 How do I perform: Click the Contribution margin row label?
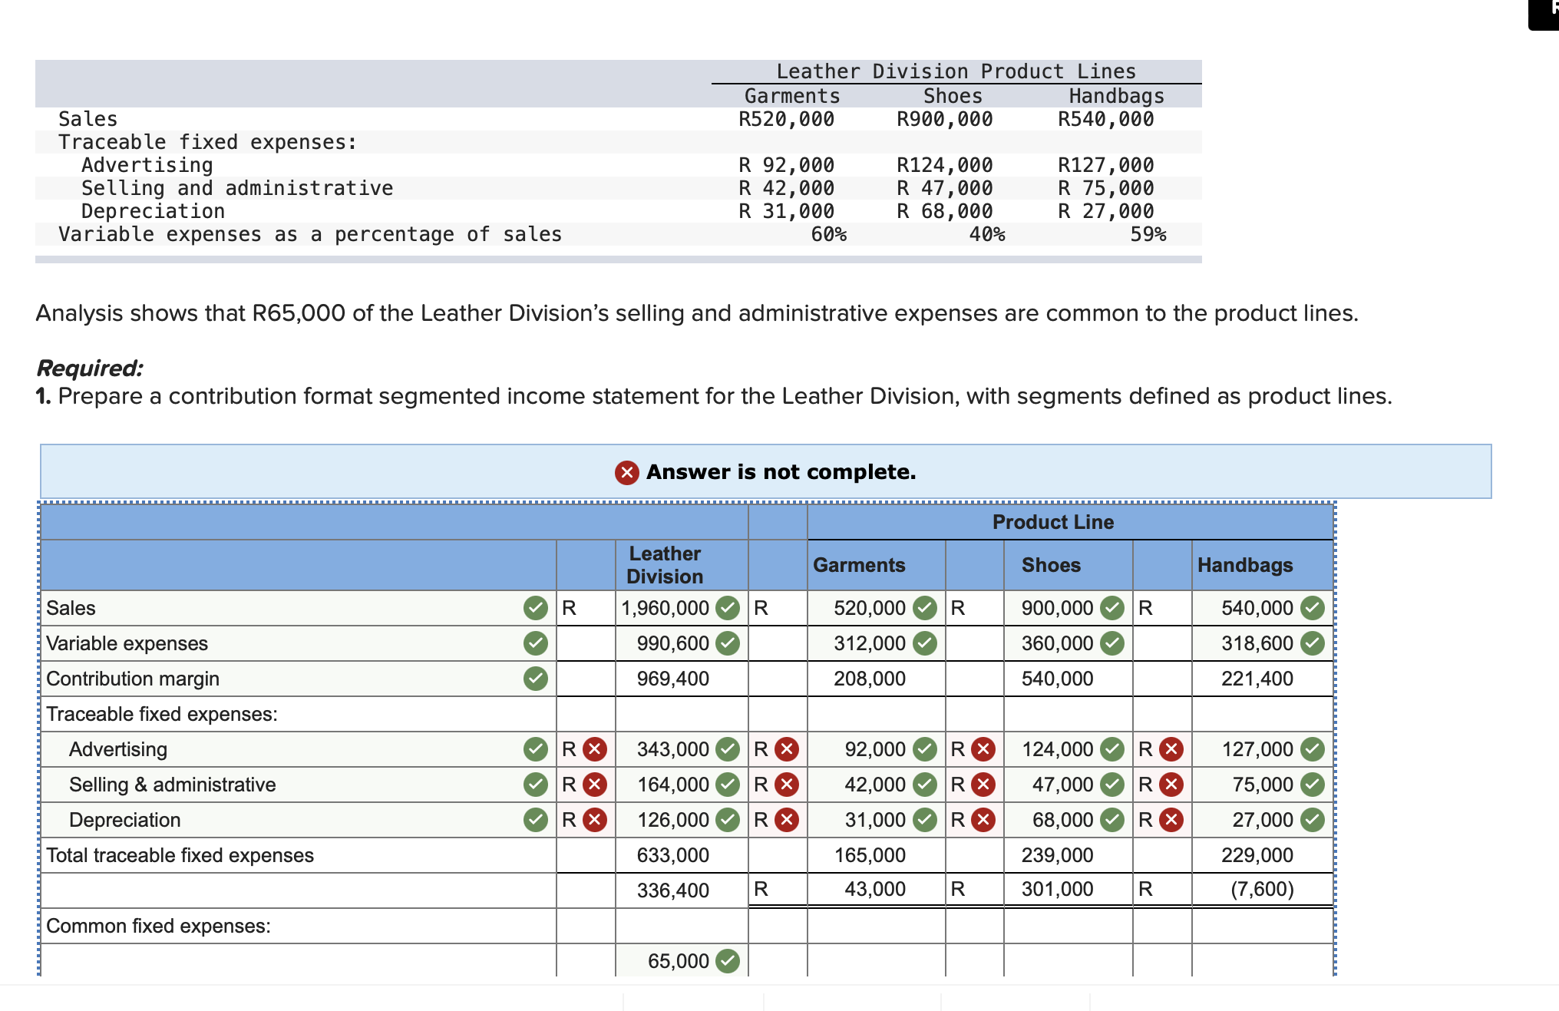(132, 679)
